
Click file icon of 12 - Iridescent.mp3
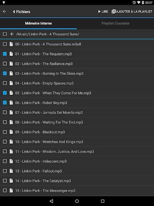[x=11, y=161]
